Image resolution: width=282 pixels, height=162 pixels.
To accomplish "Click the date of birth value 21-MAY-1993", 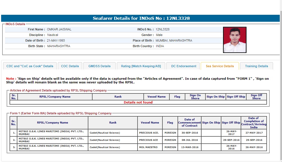I will (56, 40).
